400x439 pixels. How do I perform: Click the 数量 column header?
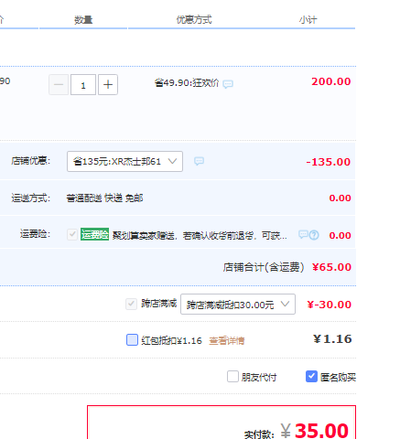83,20
